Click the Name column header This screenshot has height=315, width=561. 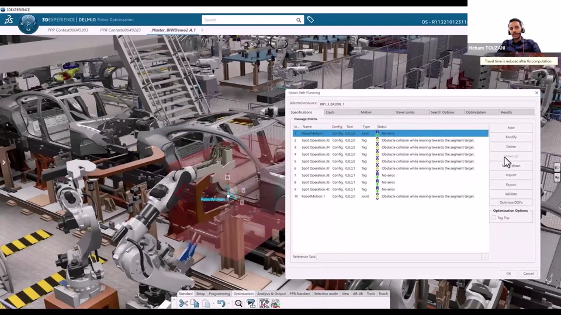click(315, 127)
